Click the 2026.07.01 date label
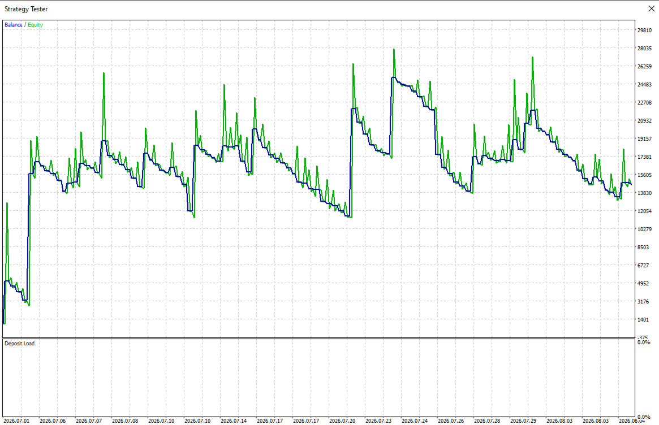 [16, 420]
